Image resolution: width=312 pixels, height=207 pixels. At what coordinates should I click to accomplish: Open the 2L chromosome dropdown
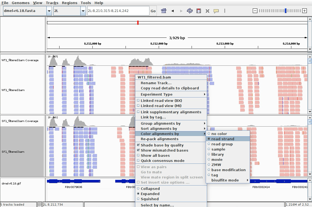tap(83, 11)
